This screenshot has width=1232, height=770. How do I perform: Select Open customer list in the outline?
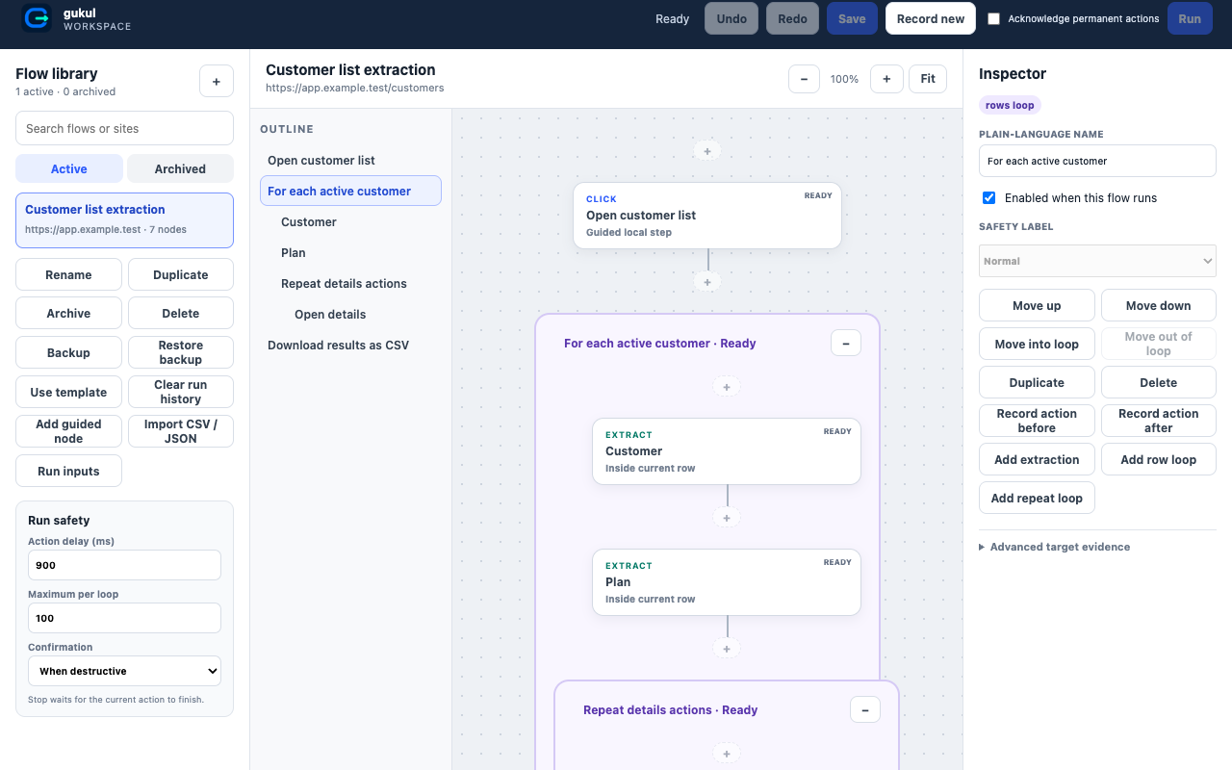(x=350, y=160)
